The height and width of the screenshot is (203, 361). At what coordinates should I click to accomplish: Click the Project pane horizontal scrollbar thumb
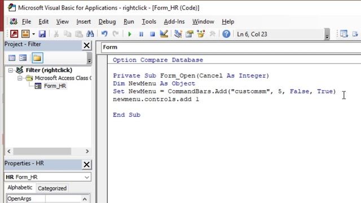point(42,151)
